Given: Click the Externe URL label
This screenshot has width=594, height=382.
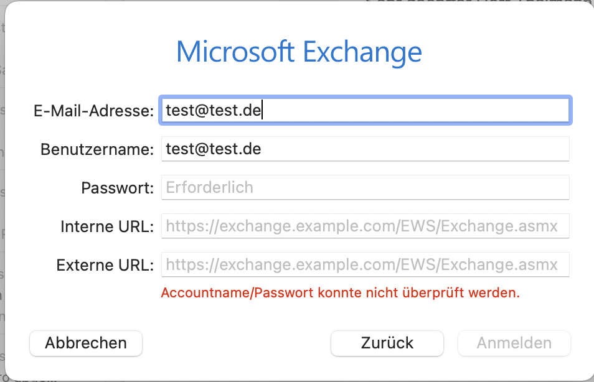Looking at the screenshot, I should click(105, 265).
